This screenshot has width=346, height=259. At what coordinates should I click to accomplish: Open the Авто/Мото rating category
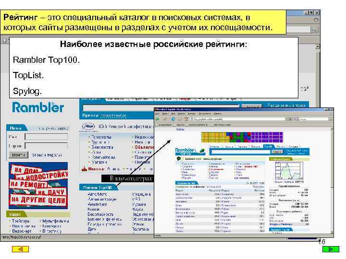pyautogui.click(x=97, y=194)
